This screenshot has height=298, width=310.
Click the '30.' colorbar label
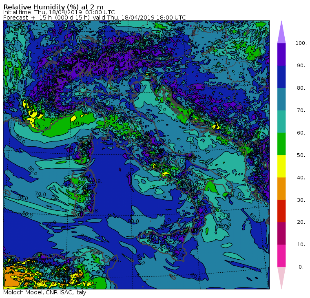point(301,200)
